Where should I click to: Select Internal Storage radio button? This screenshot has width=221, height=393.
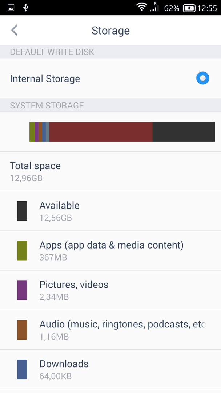203,78
